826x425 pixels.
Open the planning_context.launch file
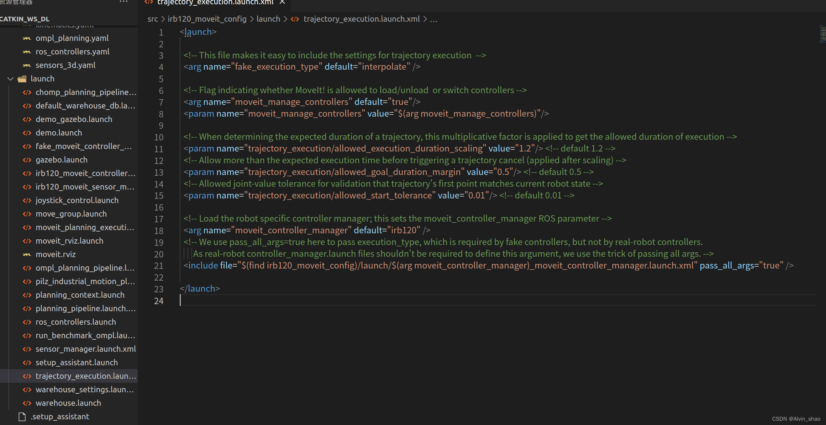[80, 295]
